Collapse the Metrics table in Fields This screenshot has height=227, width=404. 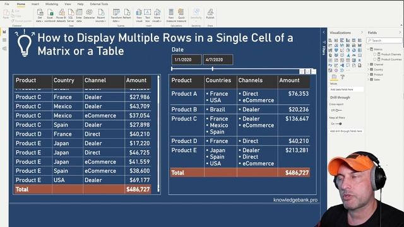pyautogui.click(x=369, y=49)
